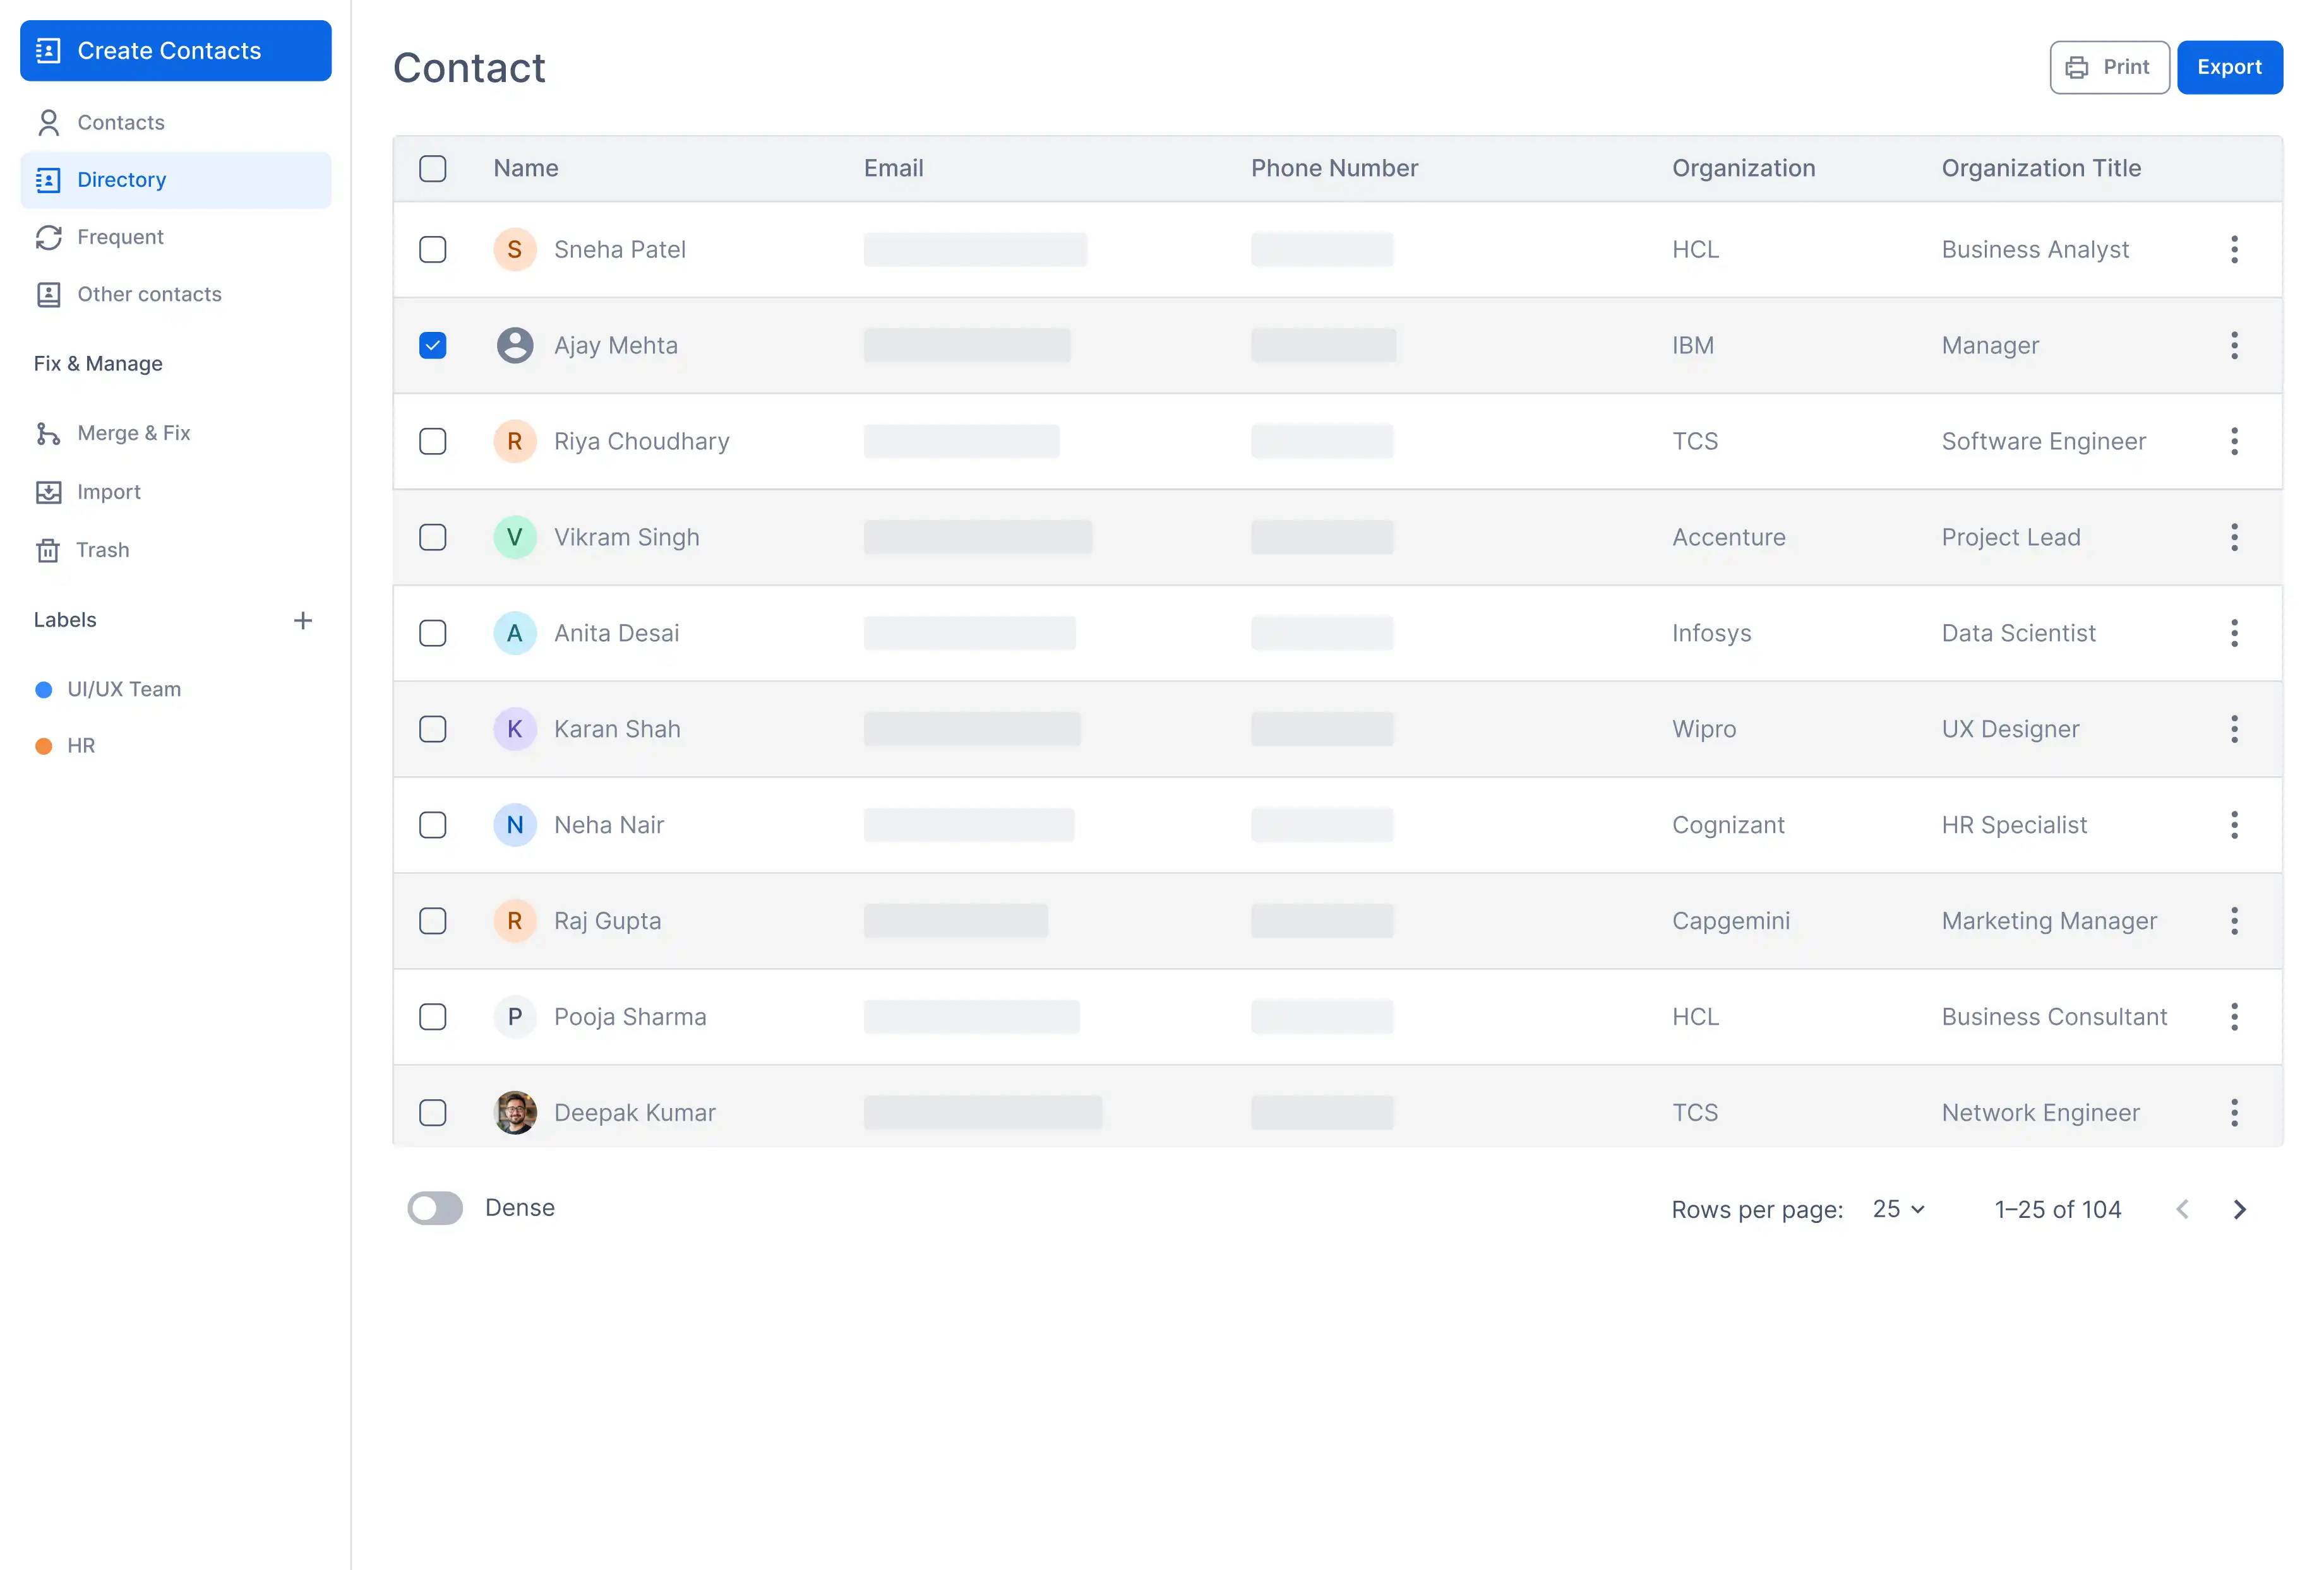
Task: Select the HR label
Action: 80,745
